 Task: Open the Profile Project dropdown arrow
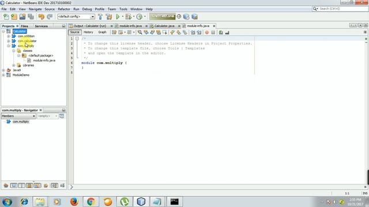pos(145,17)
